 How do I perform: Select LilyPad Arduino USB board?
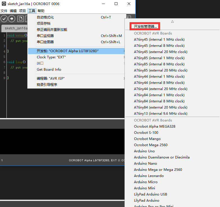click(150, 194)
